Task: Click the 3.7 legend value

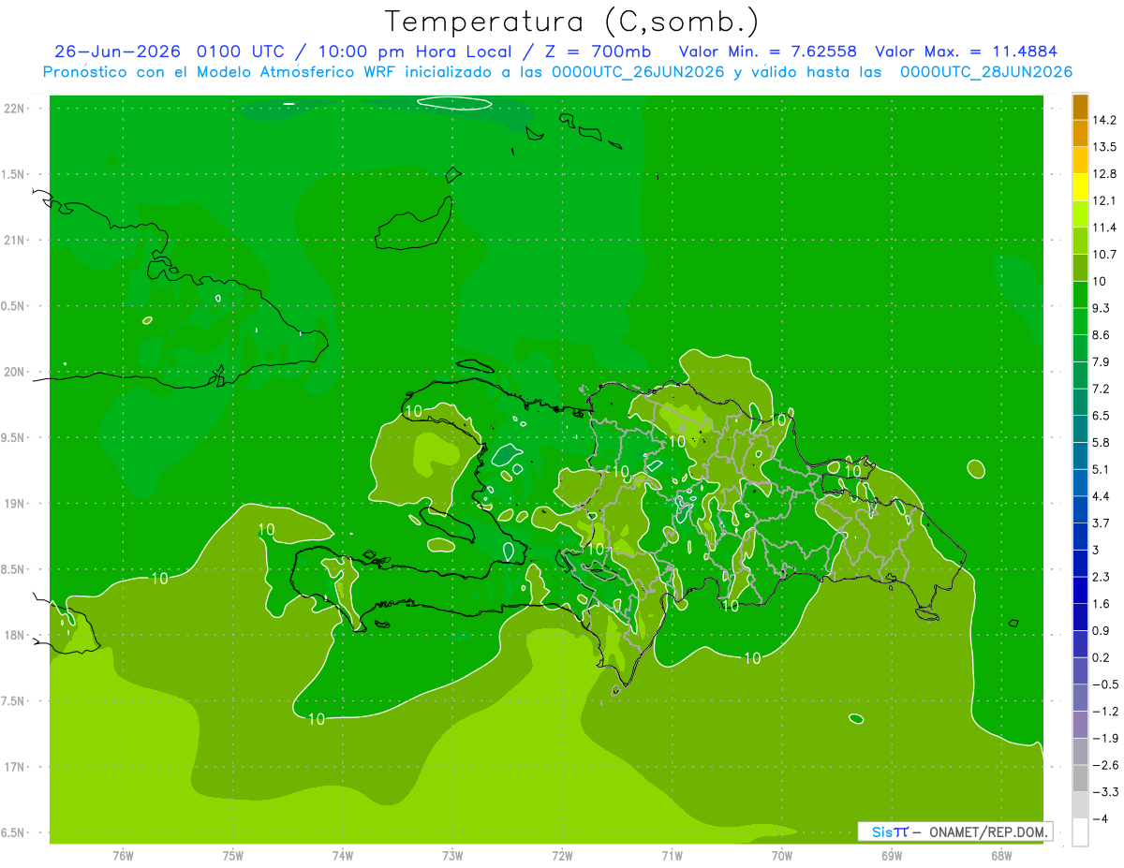Action: 1101,522
